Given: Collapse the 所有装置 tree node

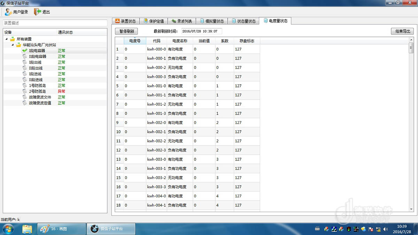Looking at the screenshot, I should pyautogui.click(x=7, y=39).
